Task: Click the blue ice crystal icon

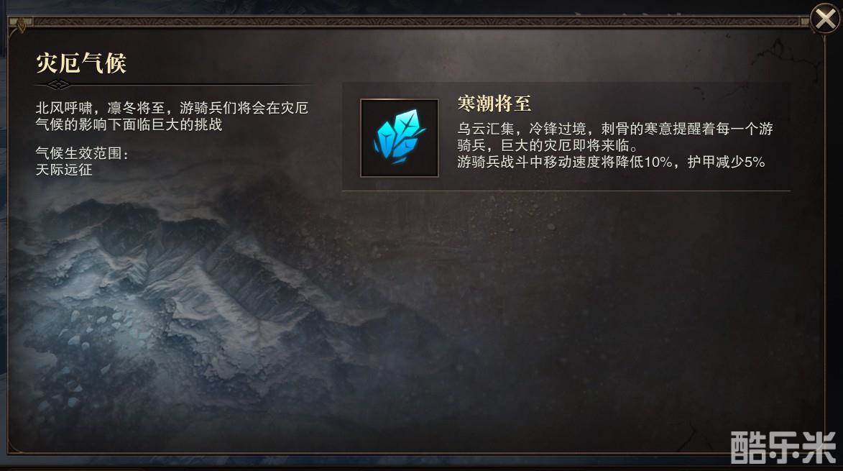Action: 400,138
